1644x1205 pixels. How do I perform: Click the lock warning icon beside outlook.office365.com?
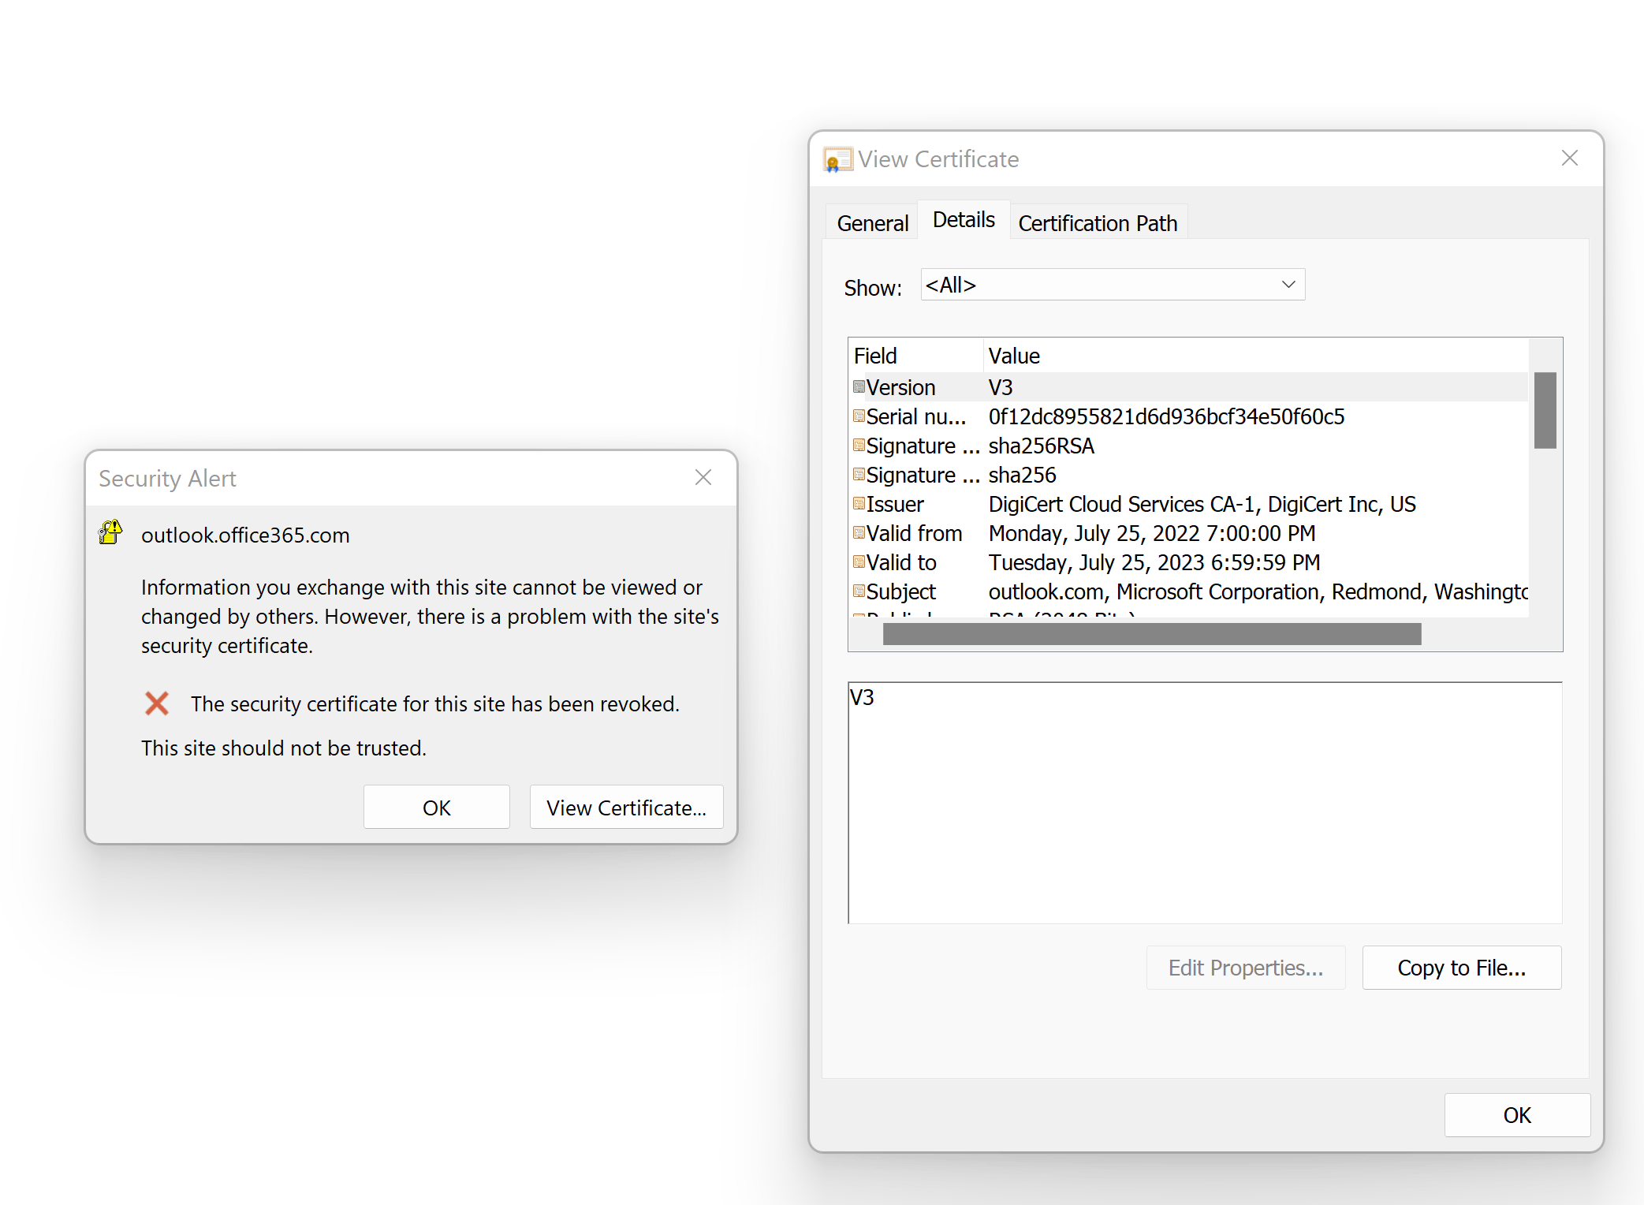point(111,533)
